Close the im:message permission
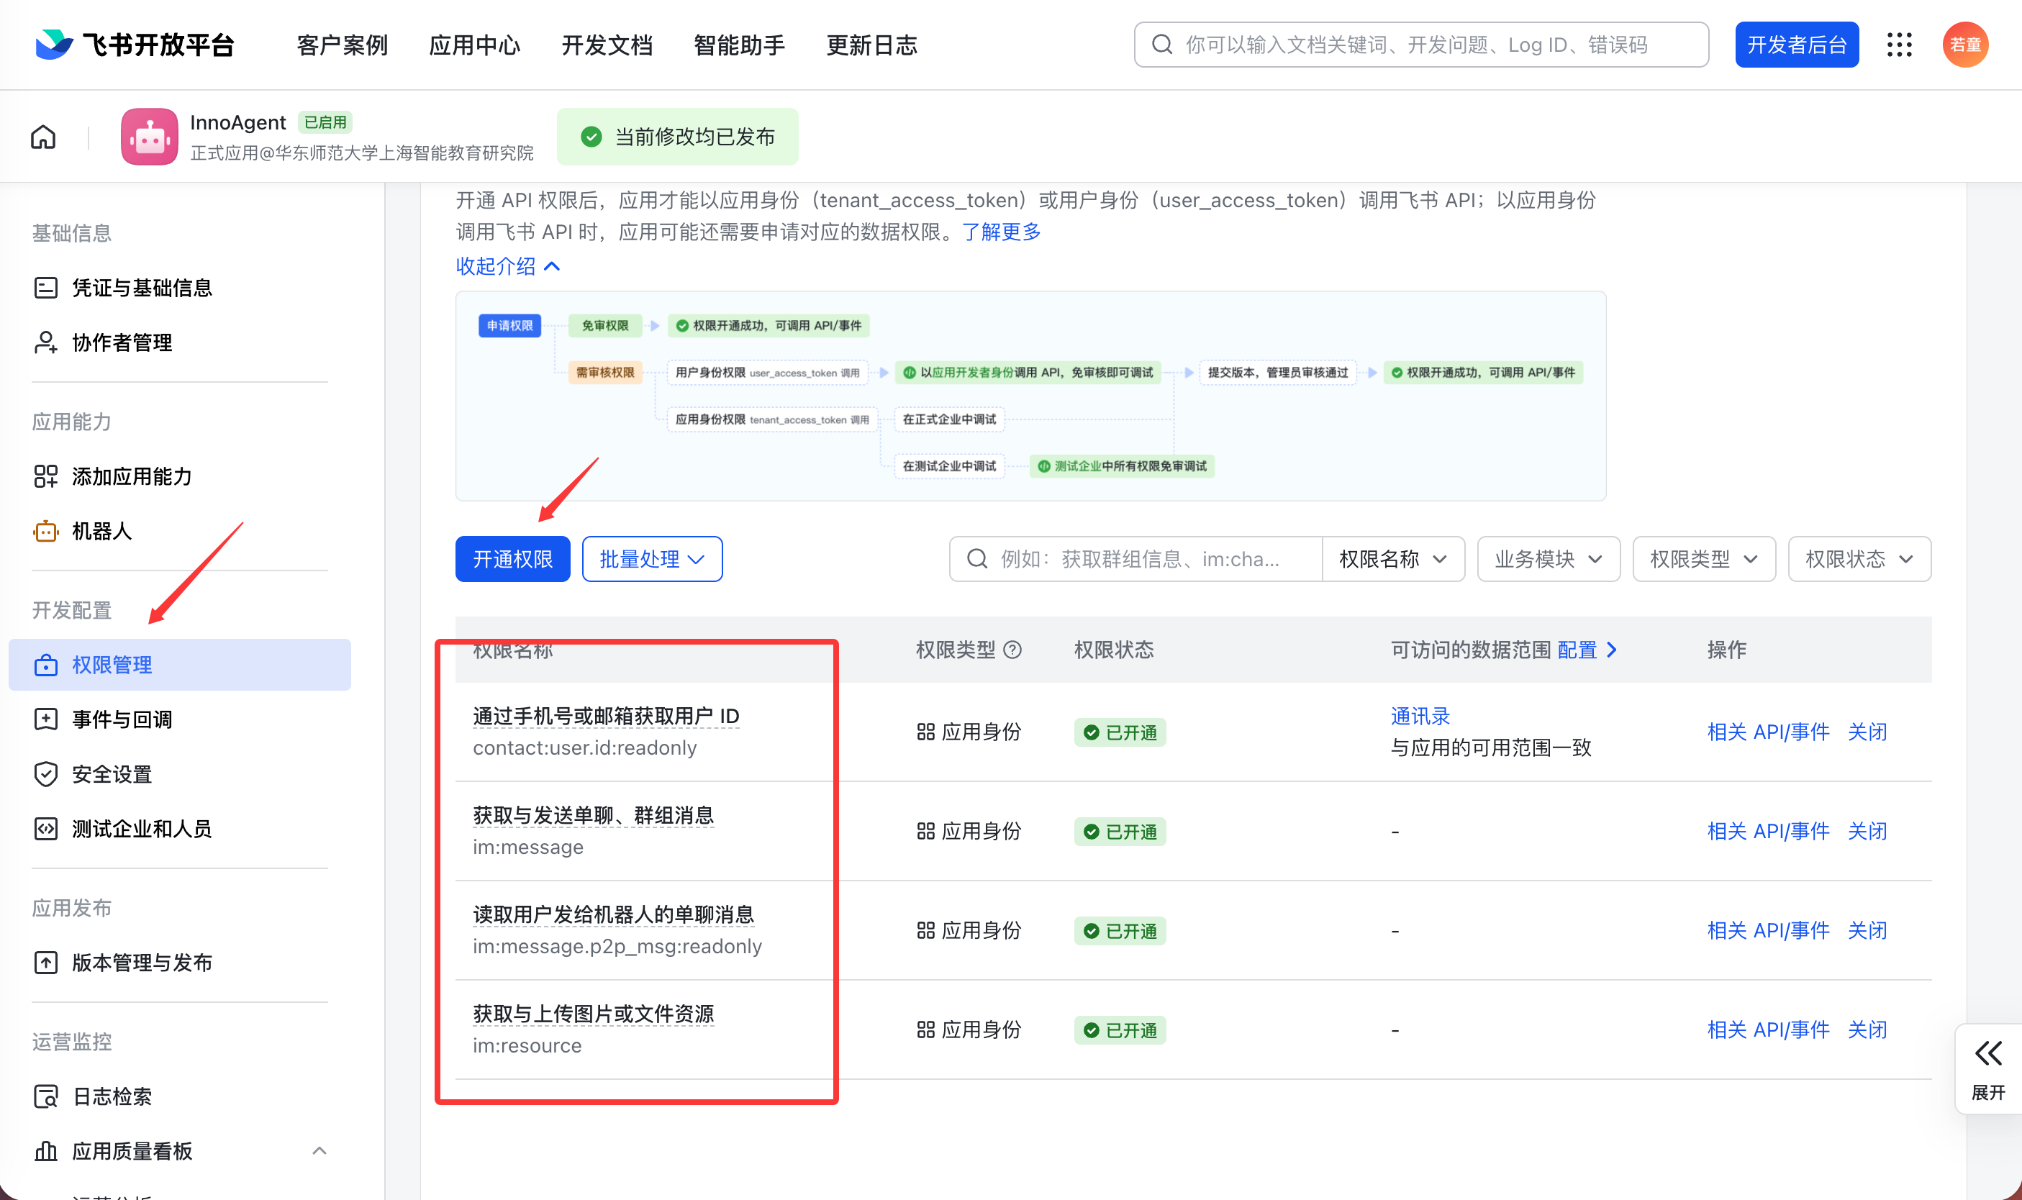This screenshot has width=2022, height=1200. pyautogui.click(x=1867, y=831)
